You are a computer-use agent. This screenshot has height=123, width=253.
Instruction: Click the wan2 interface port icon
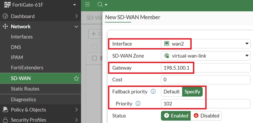pyautogui.click(x=166, y=44)
